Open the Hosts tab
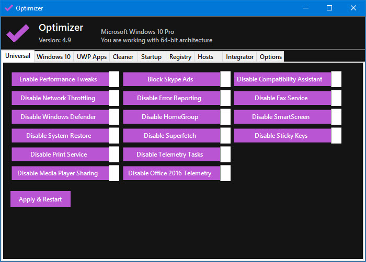Viewport: 366px width, 262px height. 205,57
